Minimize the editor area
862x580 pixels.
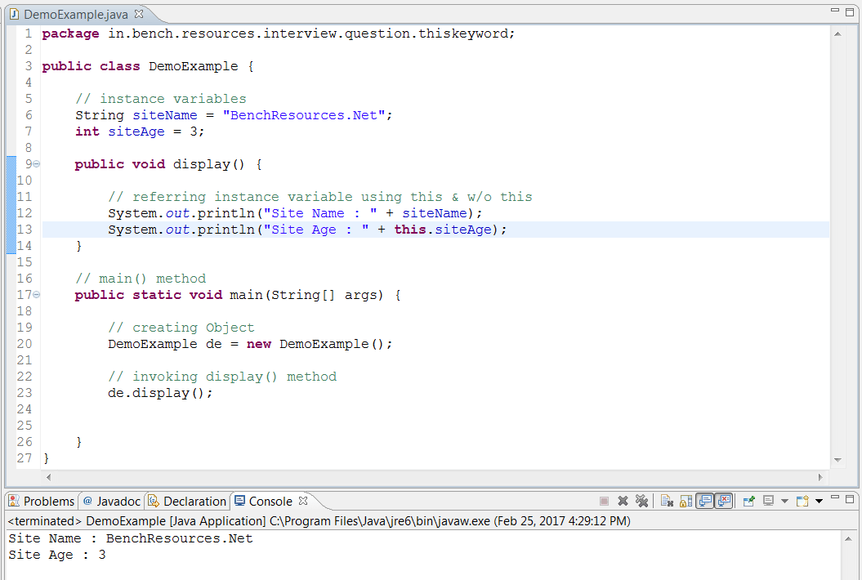pos(835,11)
